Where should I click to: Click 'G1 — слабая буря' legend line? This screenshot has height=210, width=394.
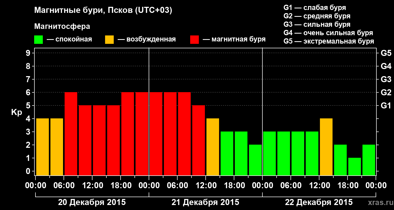(315, 8)
